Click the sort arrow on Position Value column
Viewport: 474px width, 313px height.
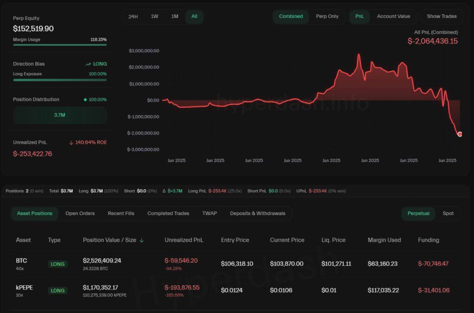pyautogui.click(x=142, y=240)
